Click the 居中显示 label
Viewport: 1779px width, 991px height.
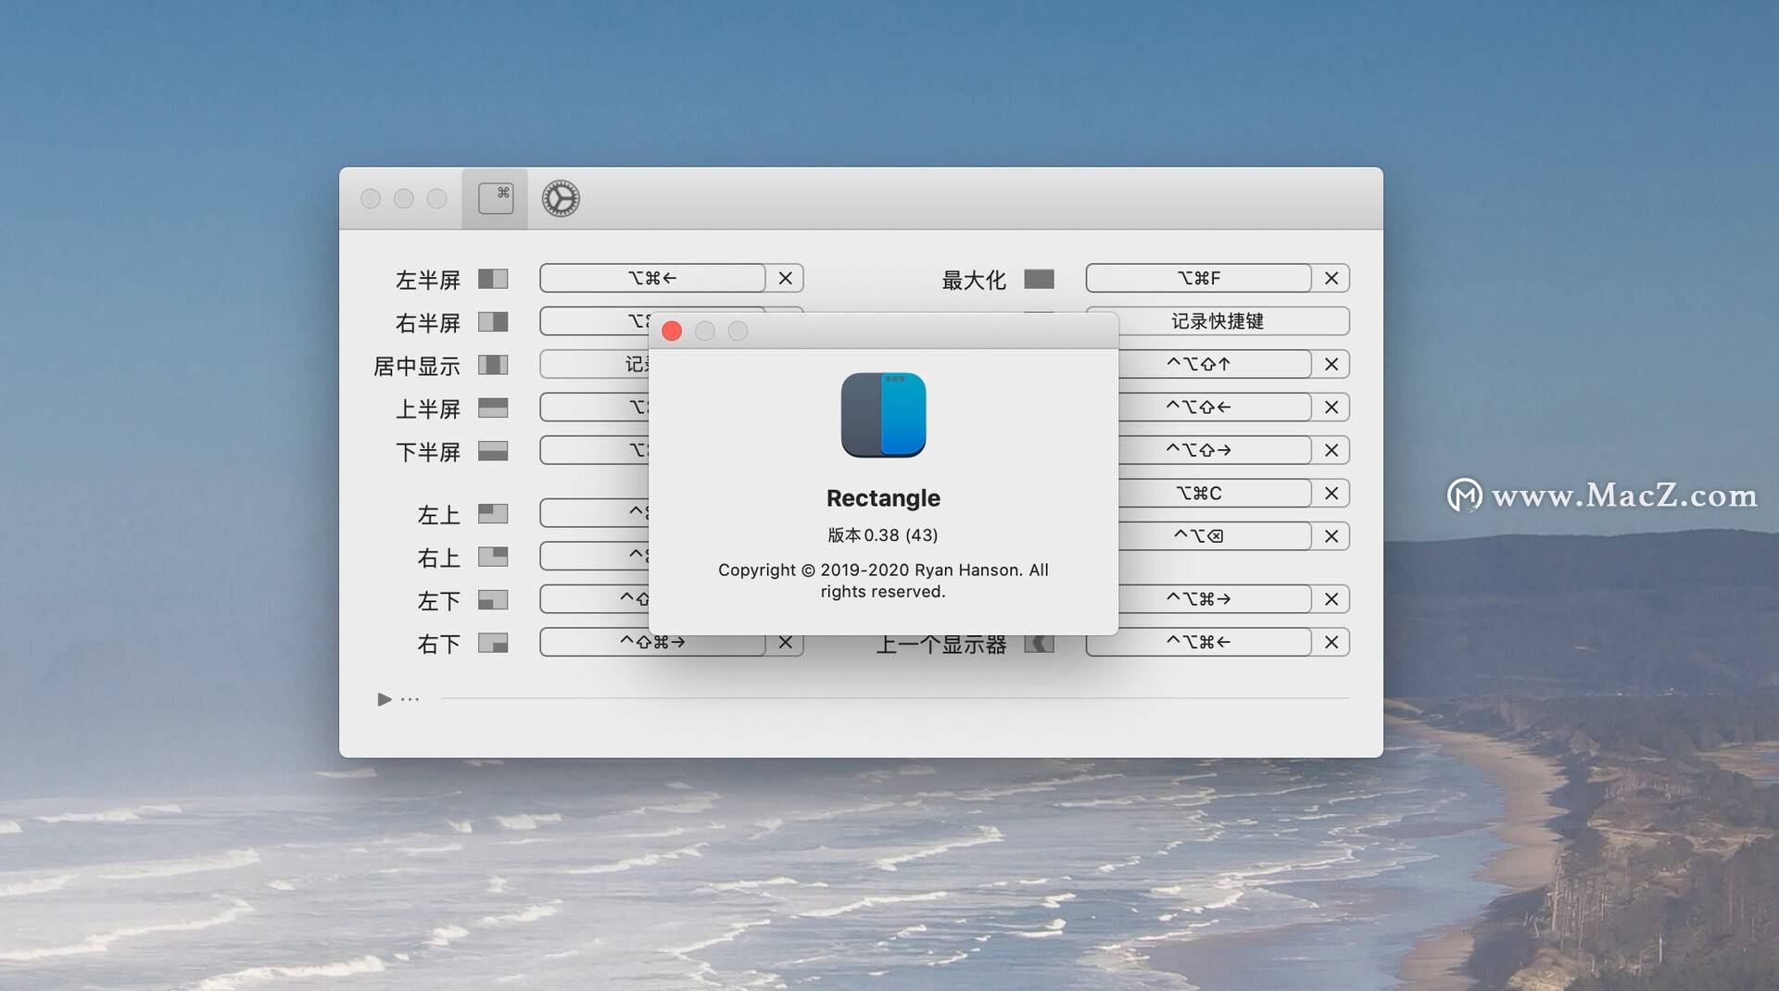(417, 366)
